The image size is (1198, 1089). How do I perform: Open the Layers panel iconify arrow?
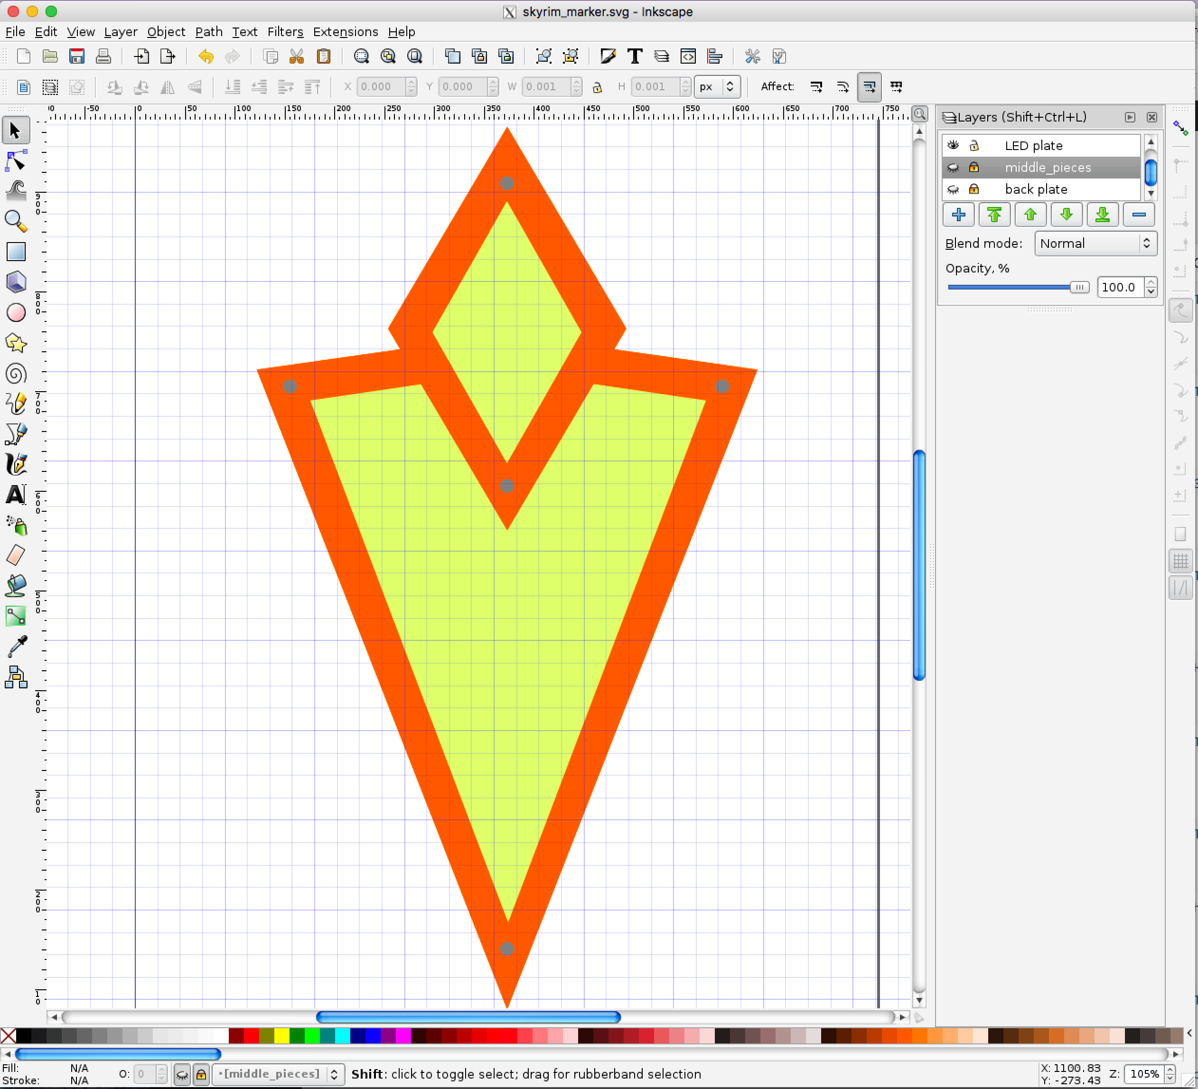[x=1130, y=117]
